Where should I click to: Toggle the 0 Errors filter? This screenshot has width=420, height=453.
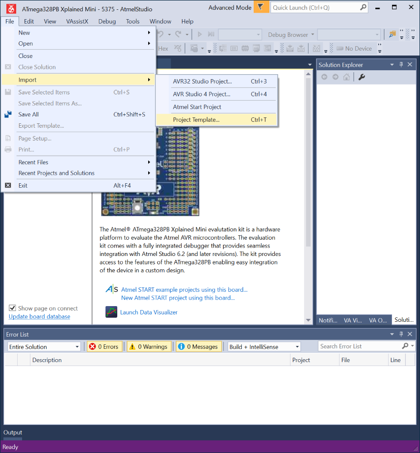[104, 346]
